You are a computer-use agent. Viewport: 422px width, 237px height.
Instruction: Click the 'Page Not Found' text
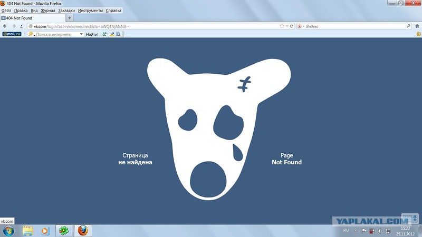(286, 159)
